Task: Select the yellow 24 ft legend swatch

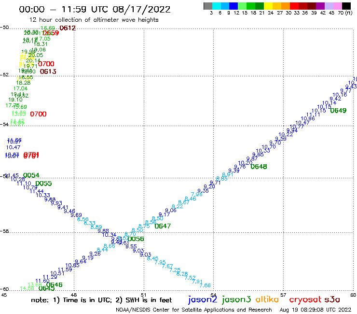Action: [268, 6]
